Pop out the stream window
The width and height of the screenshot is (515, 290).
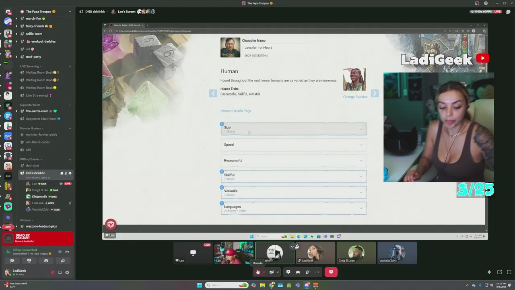click(x=499, y=272)
